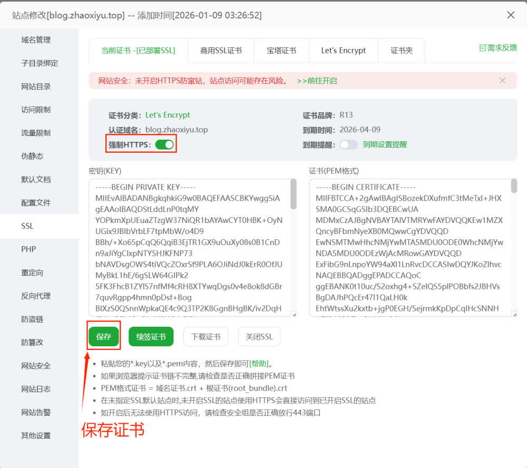The width and height of the screenshot is (527, 468).
Task: Open 网站日志 in the sidebar
Action: point(36,389)
